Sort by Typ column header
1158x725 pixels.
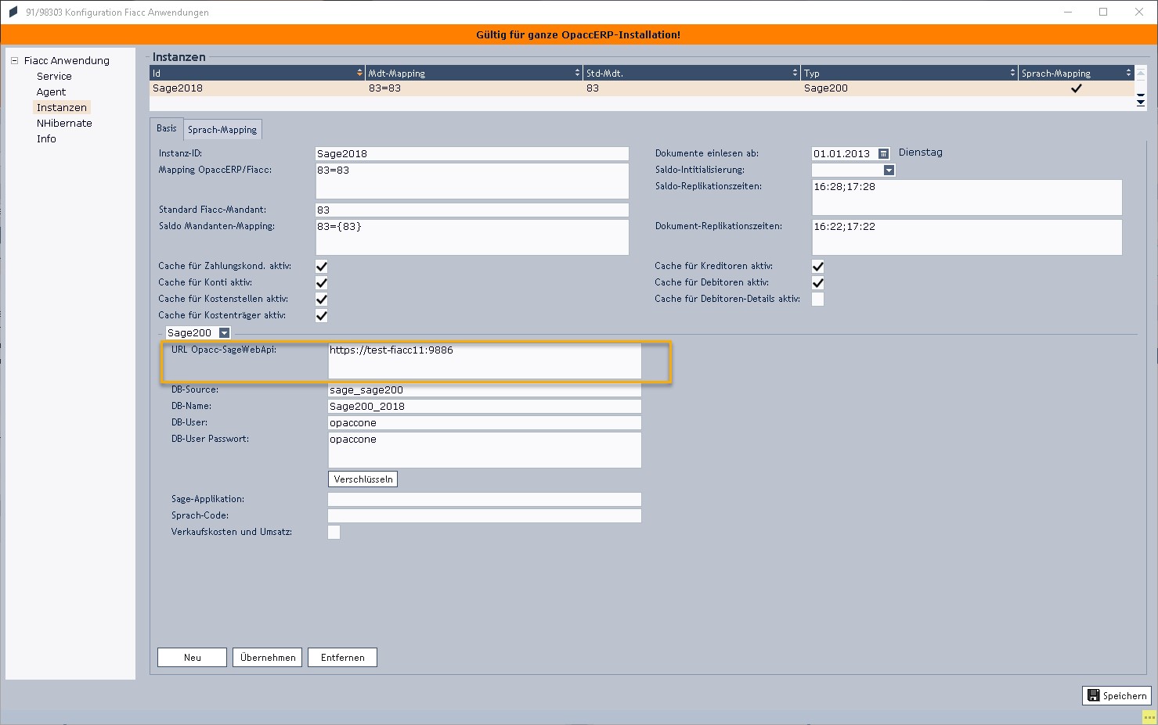910,73
